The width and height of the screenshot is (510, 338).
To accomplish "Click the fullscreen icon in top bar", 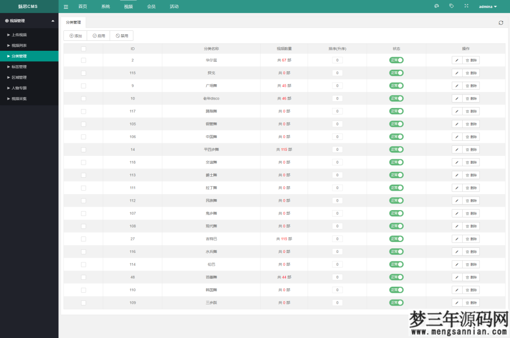I will coord(466,6).
